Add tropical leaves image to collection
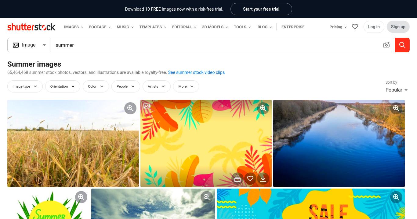The height and width of the screenshot is (219, 417). click(238, 179)
